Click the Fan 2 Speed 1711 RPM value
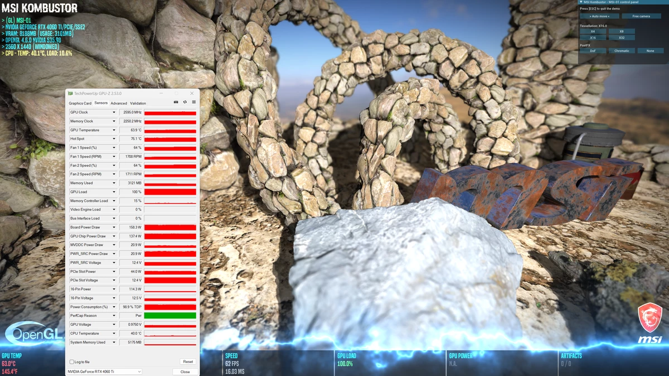The width and height of the screenshot is (669, 376). point(130,174)
